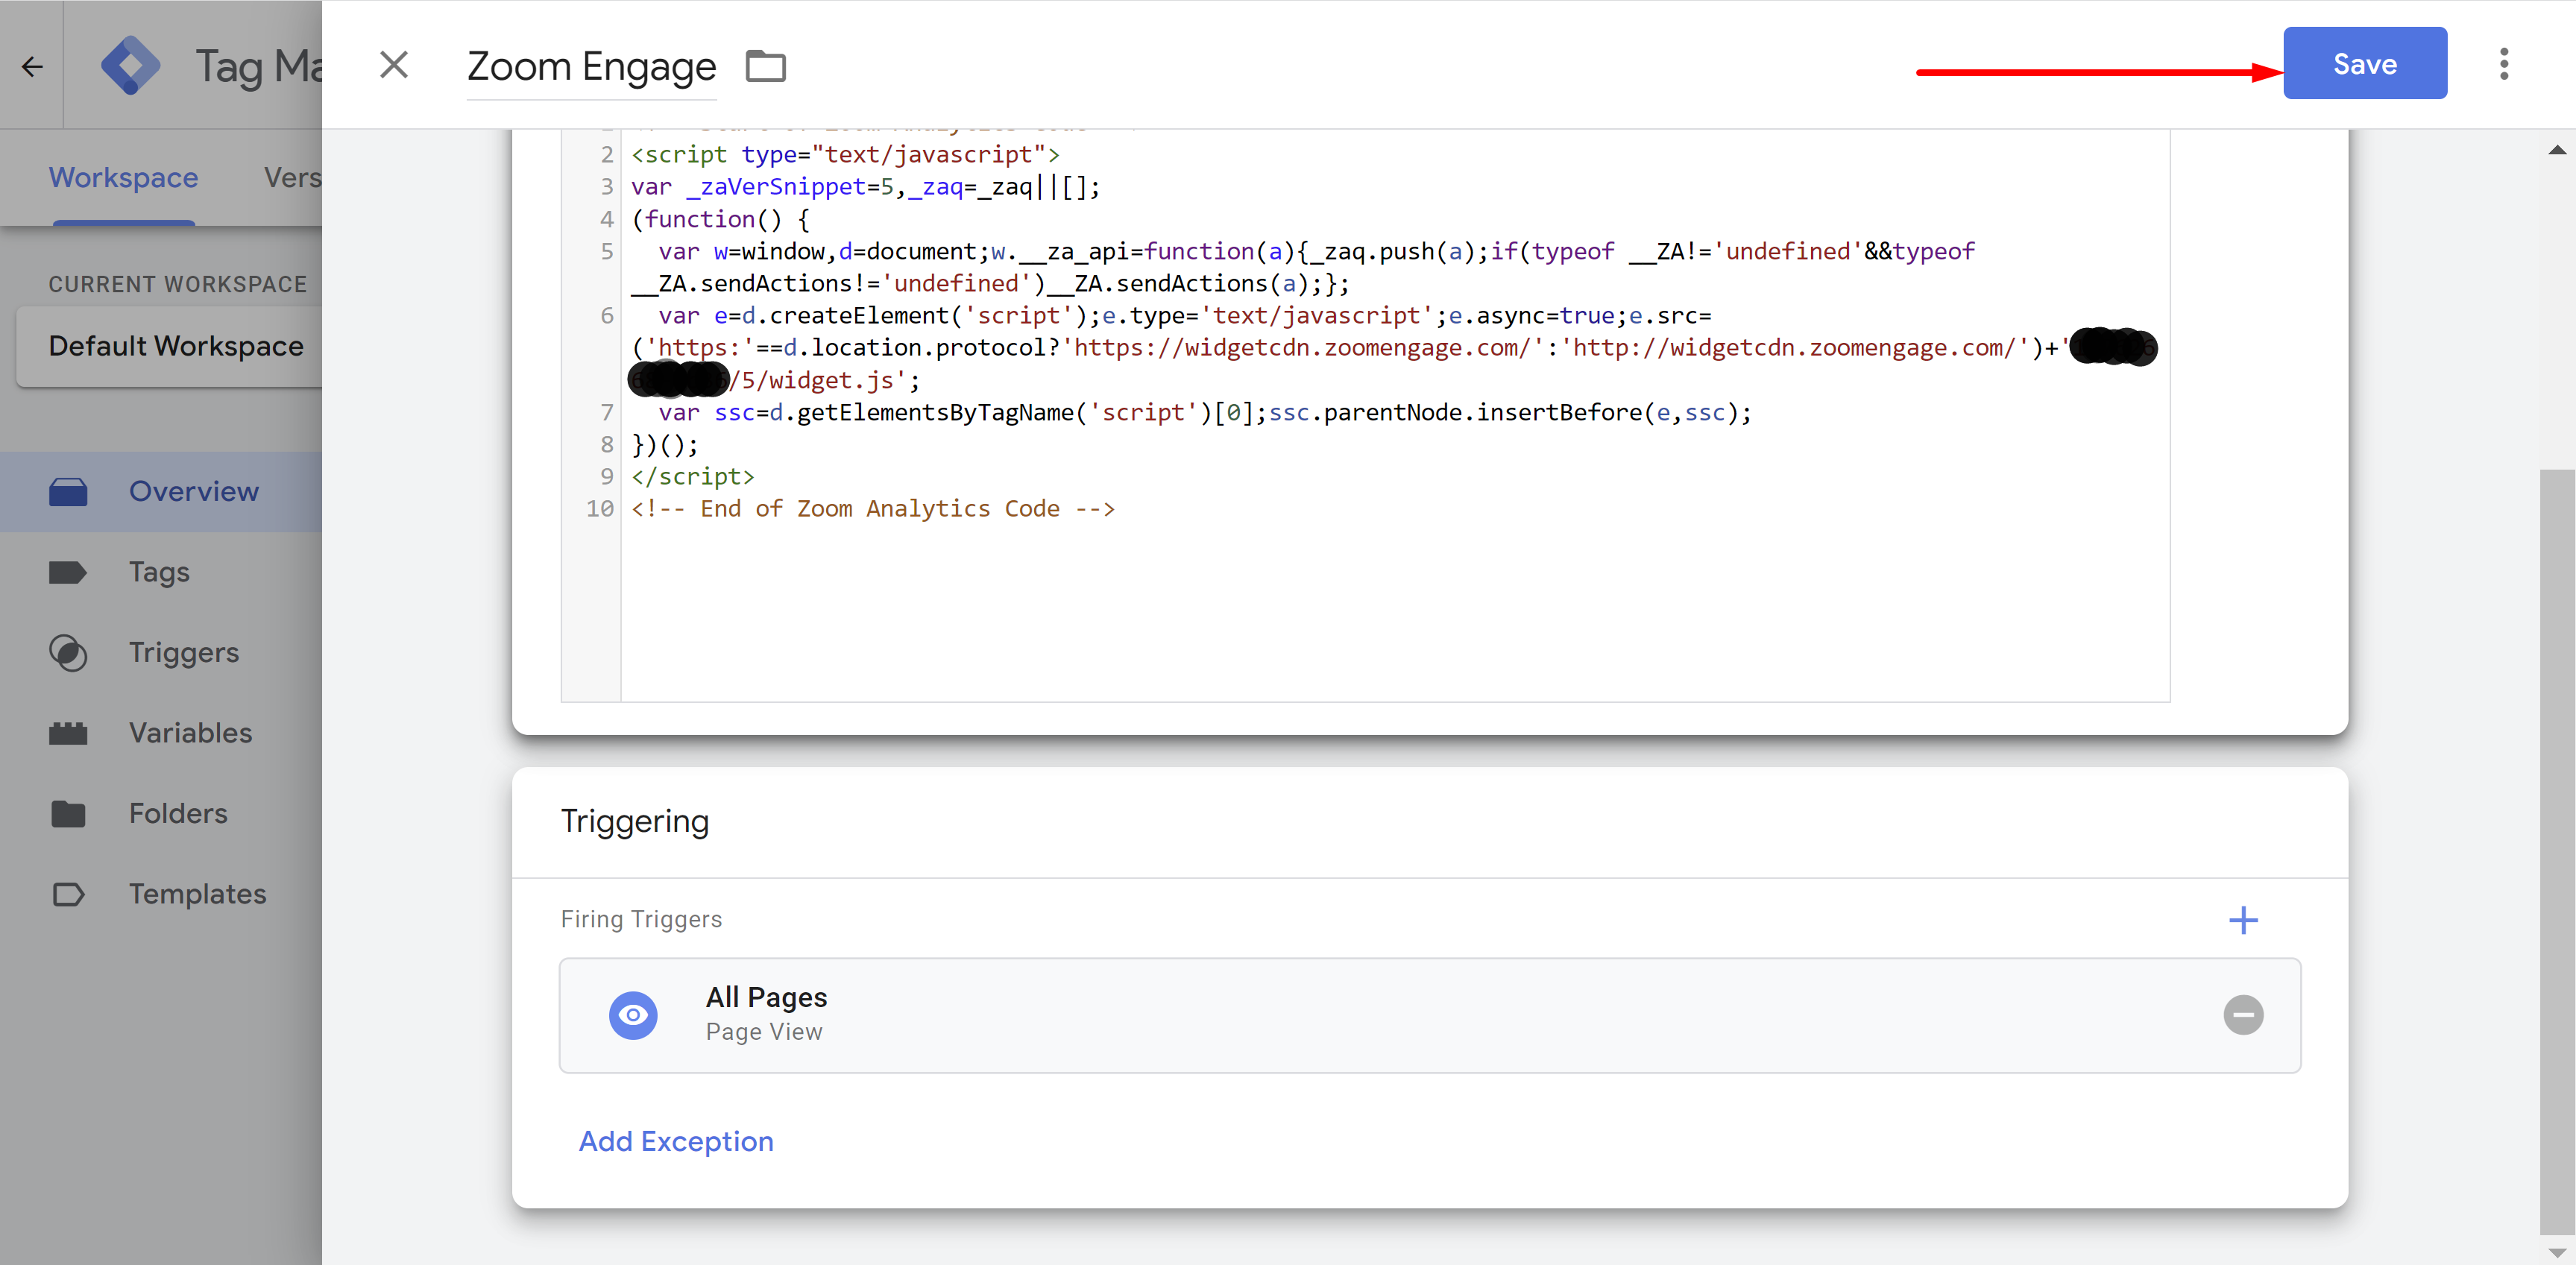Click the Variables brick icon

click(68, 733)
